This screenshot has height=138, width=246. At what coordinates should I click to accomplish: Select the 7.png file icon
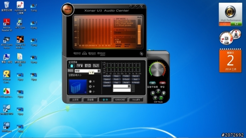tap(33, 43)
